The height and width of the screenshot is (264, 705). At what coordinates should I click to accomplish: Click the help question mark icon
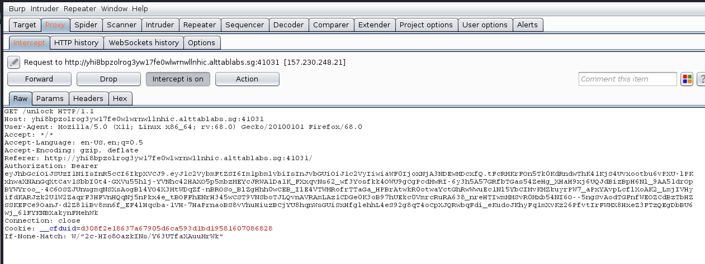[701, 79]
